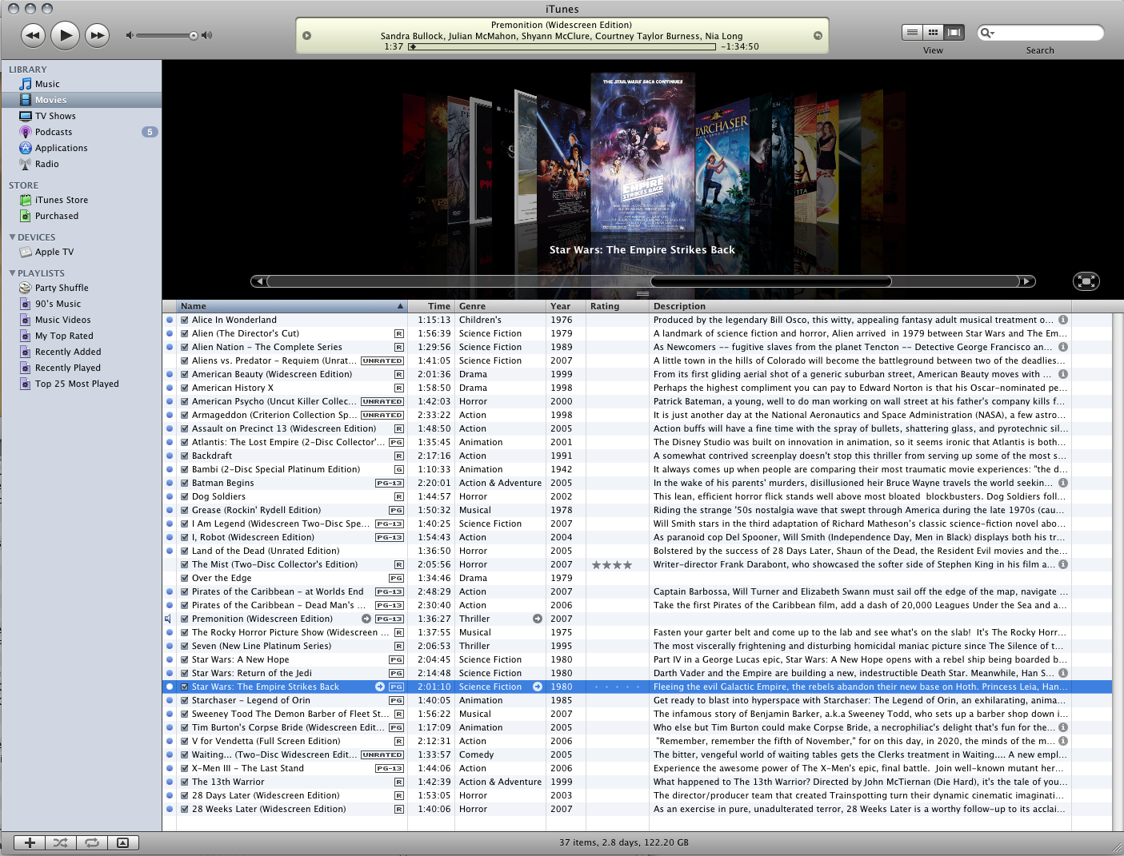Sort by the Year column header
The width and height of the screenshot is (1124, 856).
[566, 306]
